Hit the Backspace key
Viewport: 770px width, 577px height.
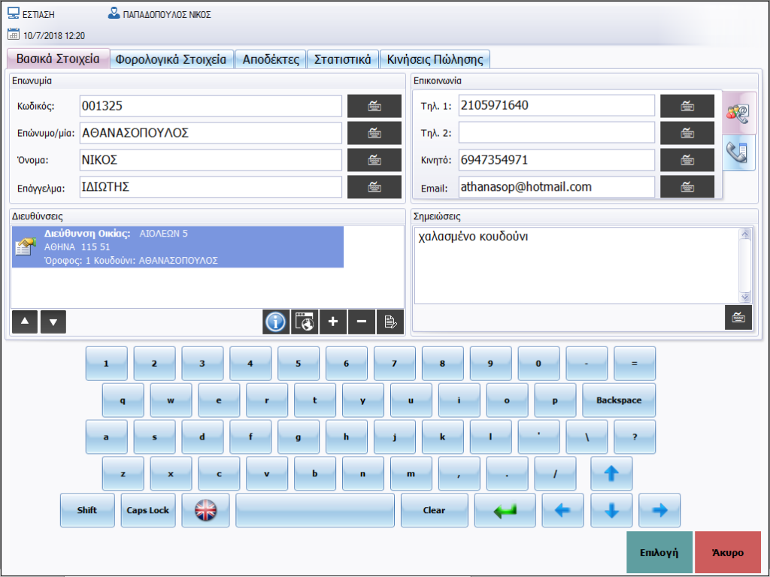click(x=619, y=400)
